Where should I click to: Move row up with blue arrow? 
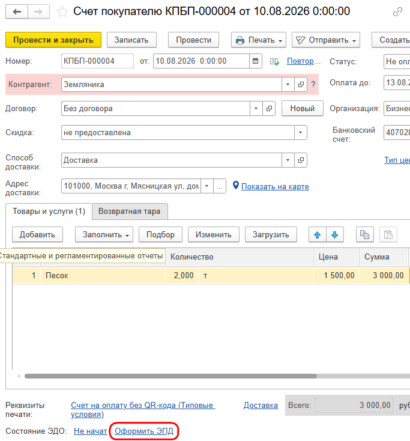318,234
